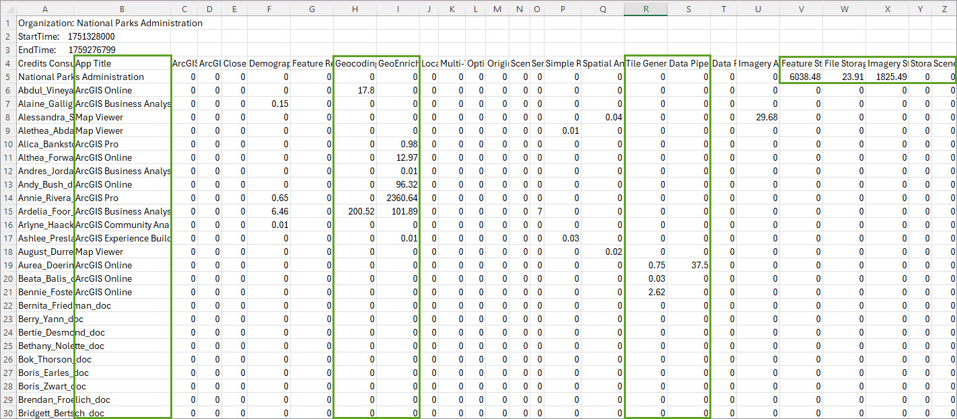Click the Map Viewer cell in row 18

tap(122, 252)
